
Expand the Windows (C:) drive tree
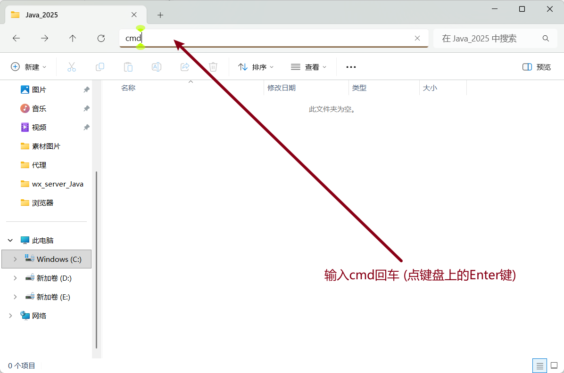point(15,259)
